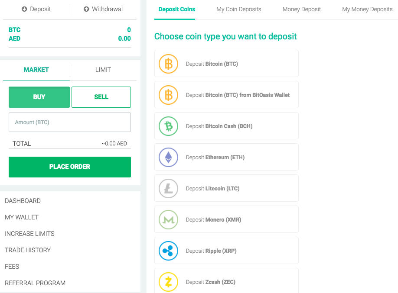Switch to My Coin Deposits tab

pos(238,10)
